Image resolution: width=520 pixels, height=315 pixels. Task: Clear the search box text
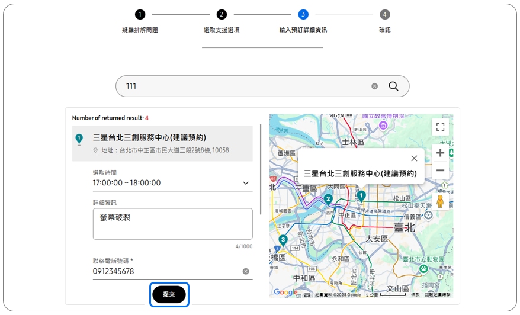tap(374, 86)
